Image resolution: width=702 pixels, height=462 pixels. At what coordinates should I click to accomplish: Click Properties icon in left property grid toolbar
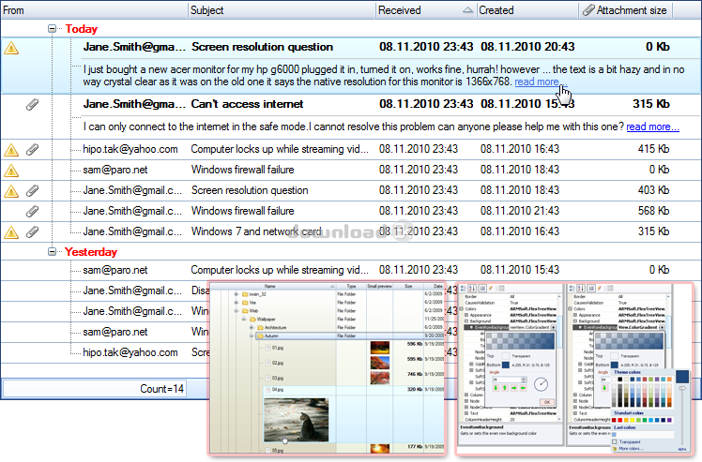(482, 288)
